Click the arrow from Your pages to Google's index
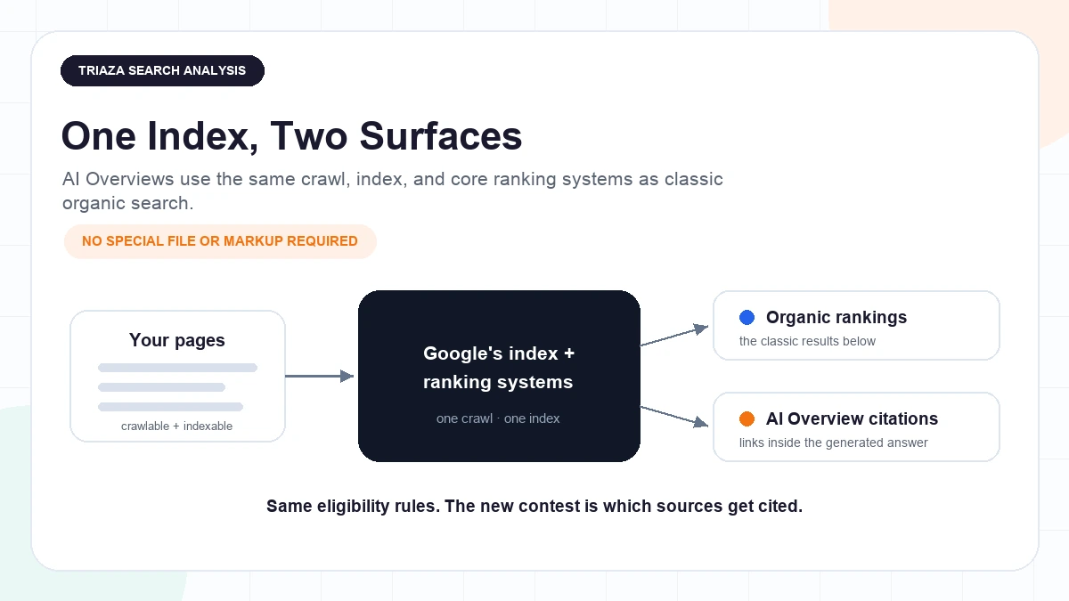The height and width of the screenshot is (601, 1069). pyautogui.click(x=320, y=376)
